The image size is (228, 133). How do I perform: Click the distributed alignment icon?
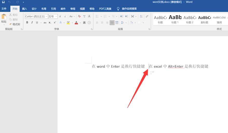[x=117, y=23]
